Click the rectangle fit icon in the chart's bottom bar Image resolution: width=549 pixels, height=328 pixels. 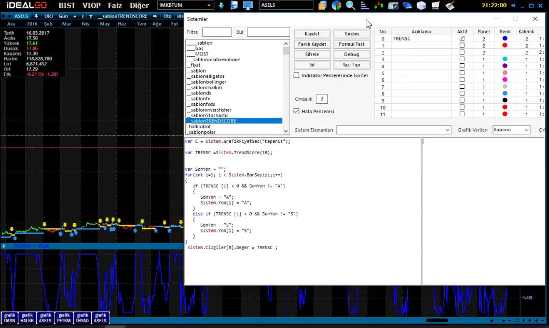pyautogui.click(x=517, y=320)
